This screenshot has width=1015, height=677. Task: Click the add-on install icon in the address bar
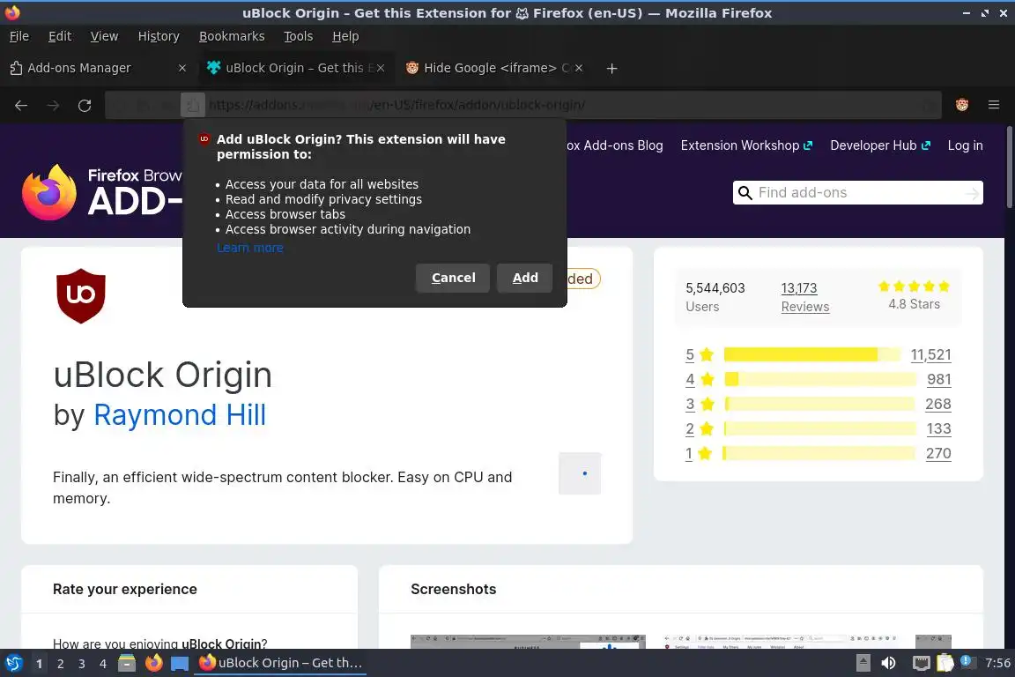tap(192, 105)
